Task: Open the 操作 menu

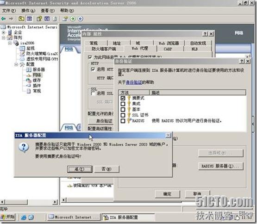Action: coord(28,11)
